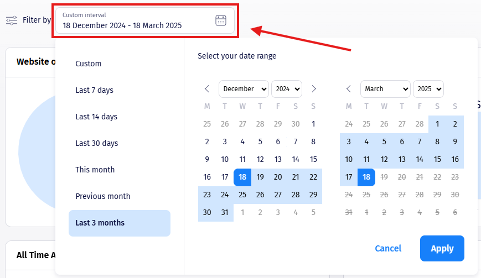Select the Custom range option
The width and height of the screenshot is (481, 278).
(89, 64)
